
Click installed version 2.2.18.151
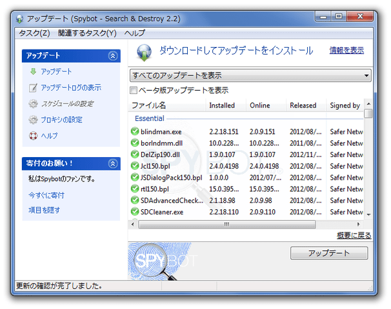(x=224, y=131)
